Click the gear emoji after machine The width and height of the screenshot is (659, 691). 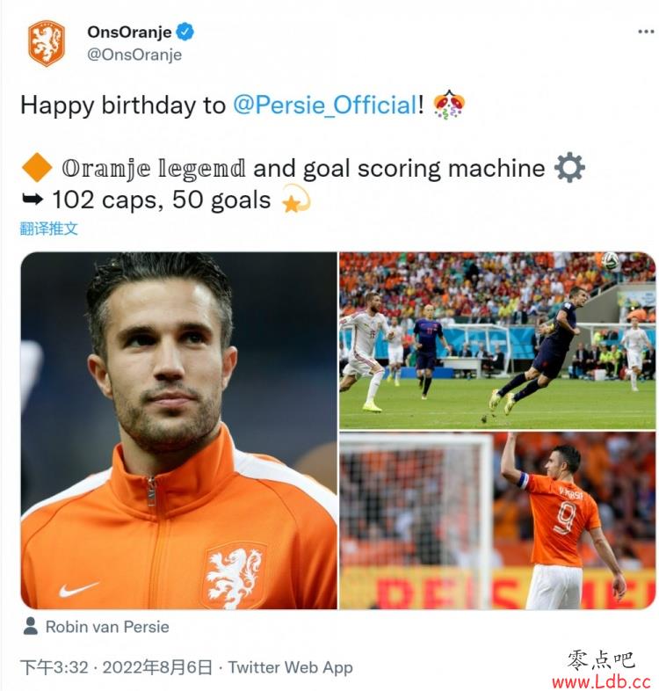point(569,167)
